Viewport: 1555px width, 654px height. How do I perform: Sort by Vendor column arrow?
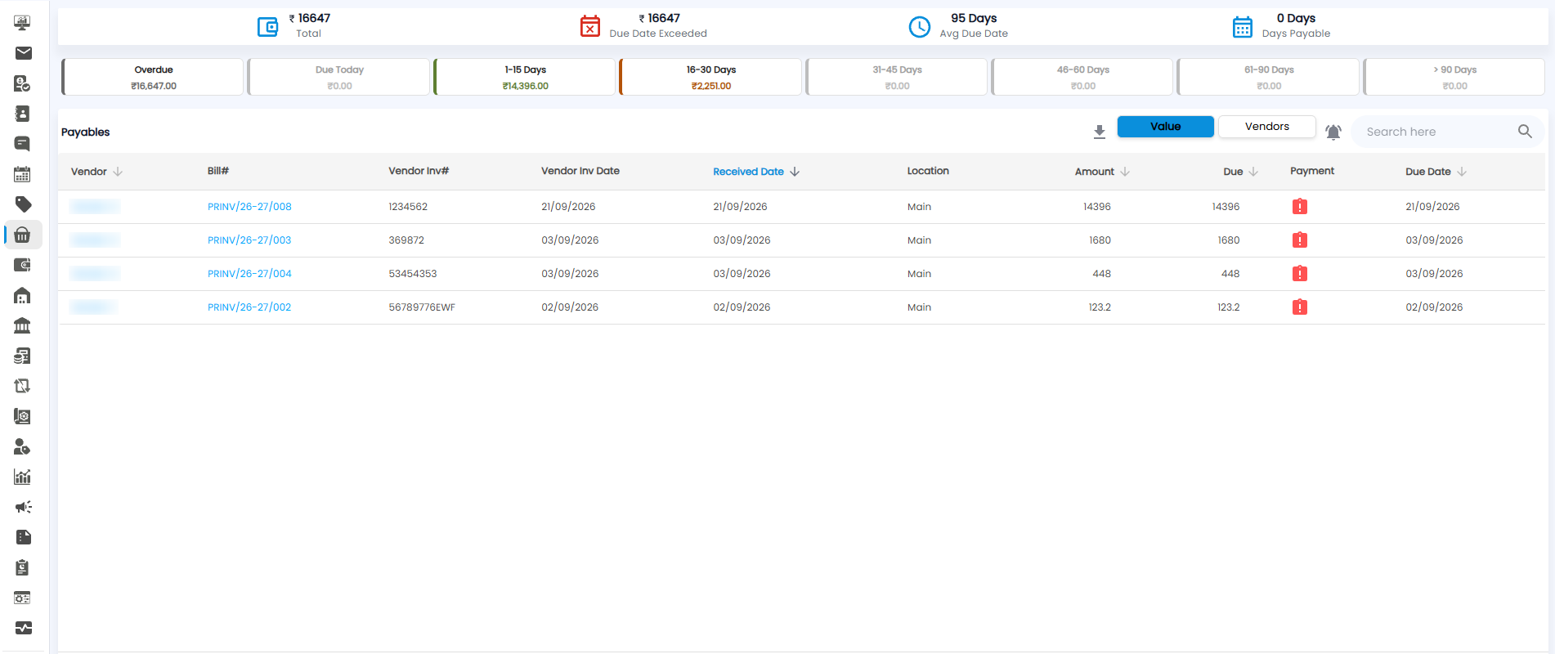click(118, 172)
